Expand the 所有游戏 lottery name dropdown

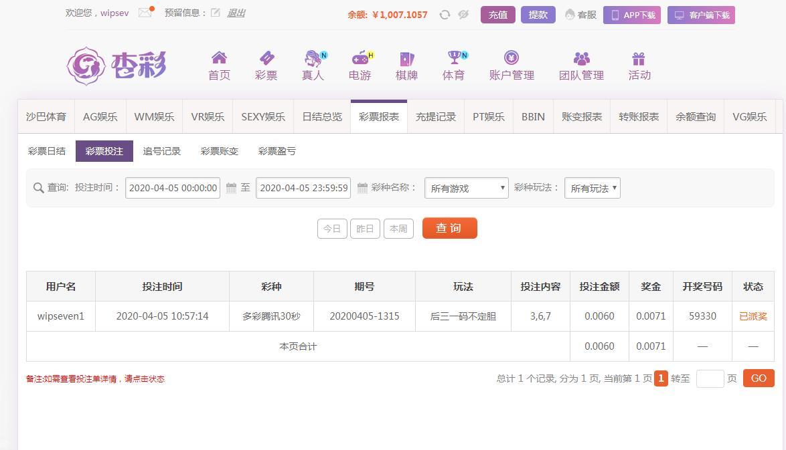tap(467, 188)
